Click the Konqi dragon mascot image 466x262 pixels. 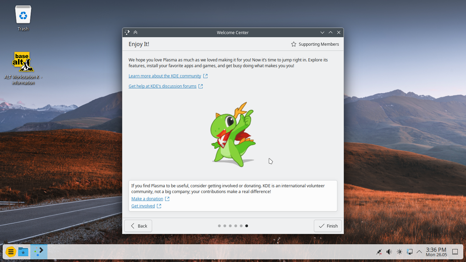233,134
